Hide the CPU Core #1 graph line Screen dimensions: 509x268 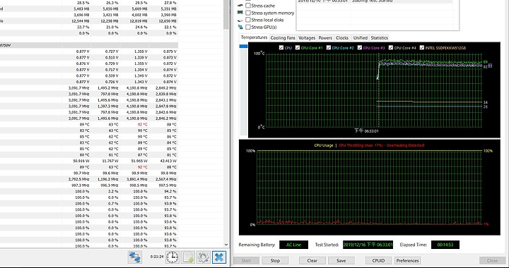298,47
